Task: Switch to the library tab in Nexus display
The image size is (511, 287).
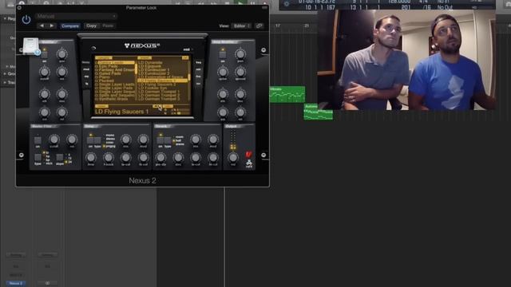Action: 86,62
